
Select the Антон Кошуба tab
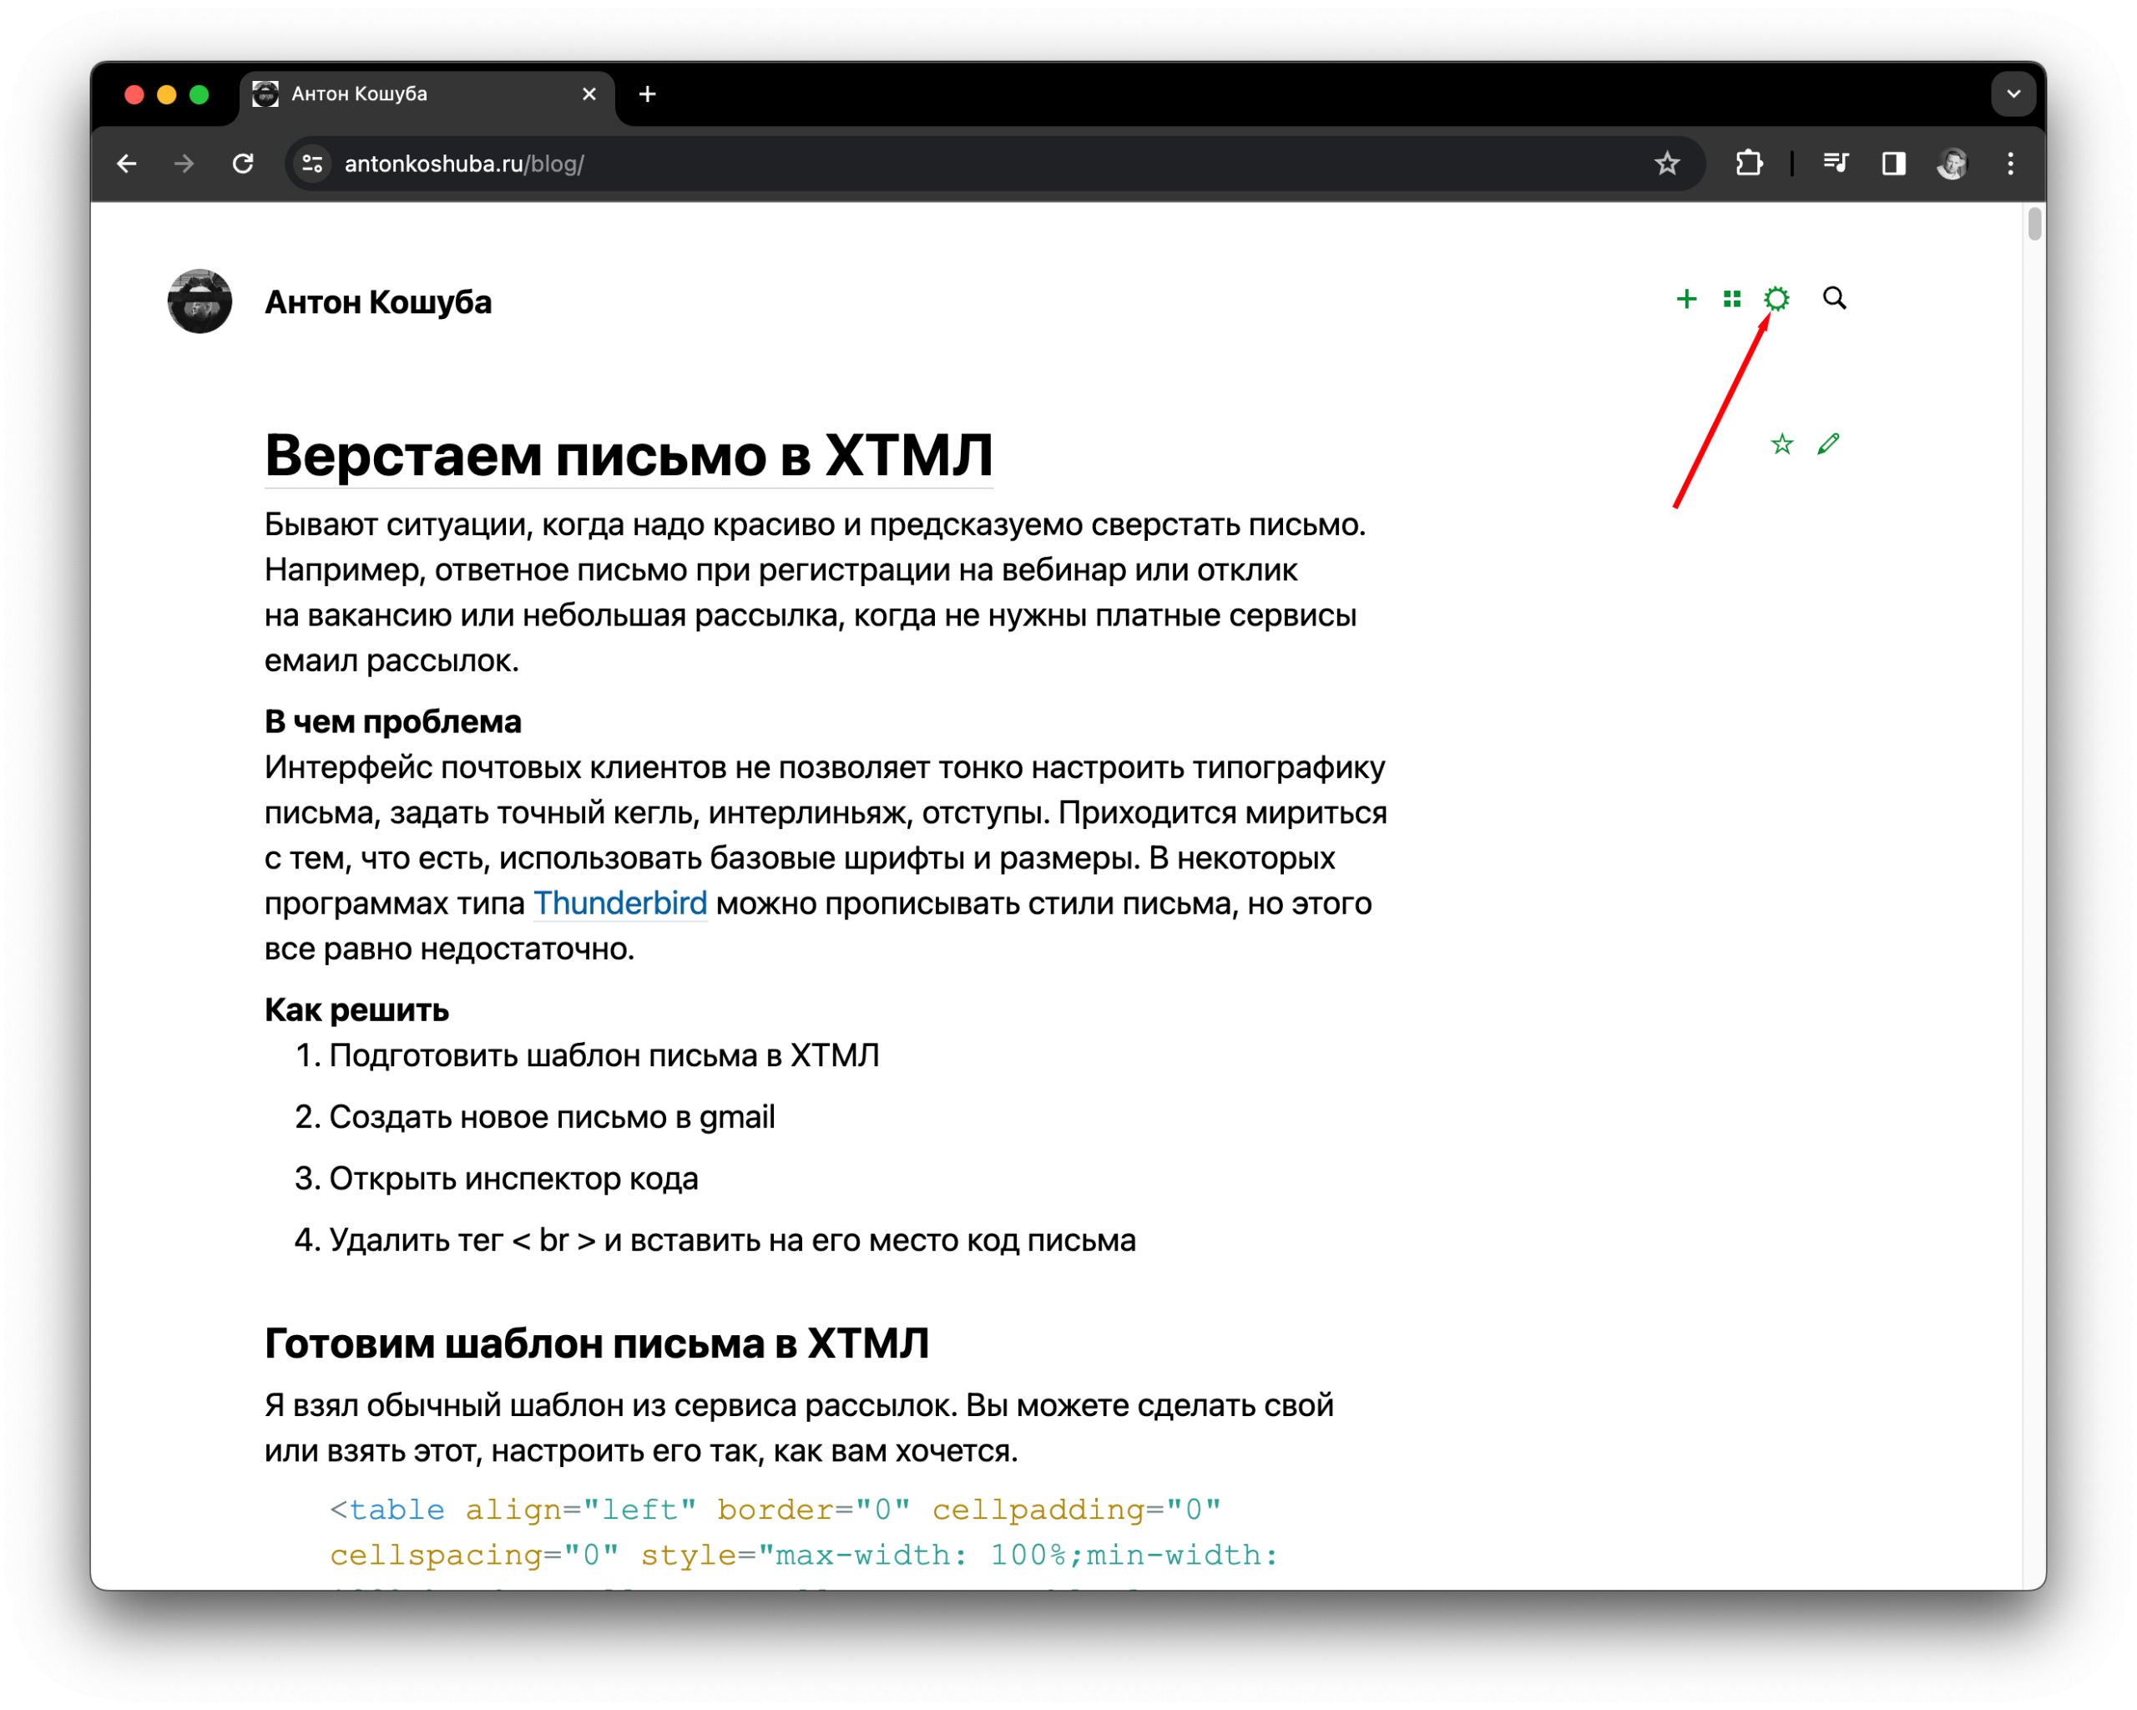point(427,94)
